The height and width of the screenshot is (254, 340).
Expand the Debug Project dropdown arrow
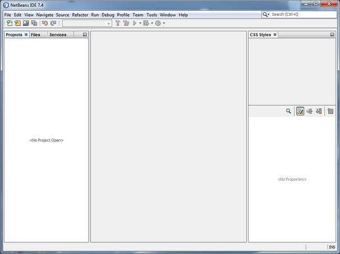(151, 24)
